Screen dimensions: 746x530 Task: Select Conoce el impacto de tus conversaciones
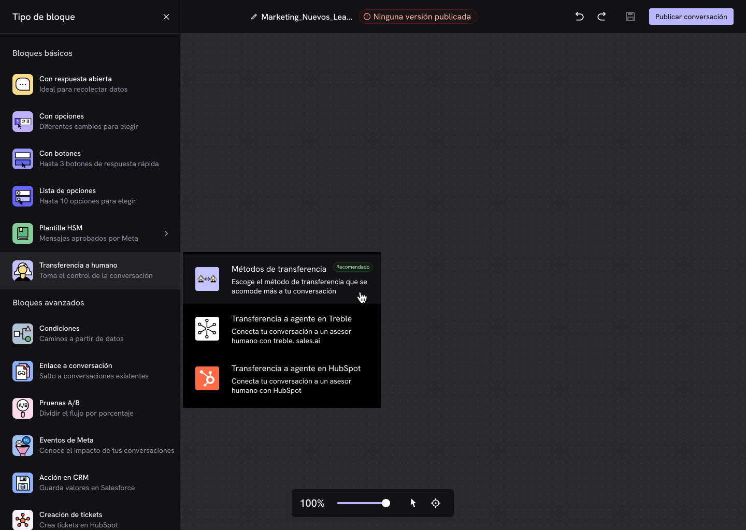coord(107,451)
